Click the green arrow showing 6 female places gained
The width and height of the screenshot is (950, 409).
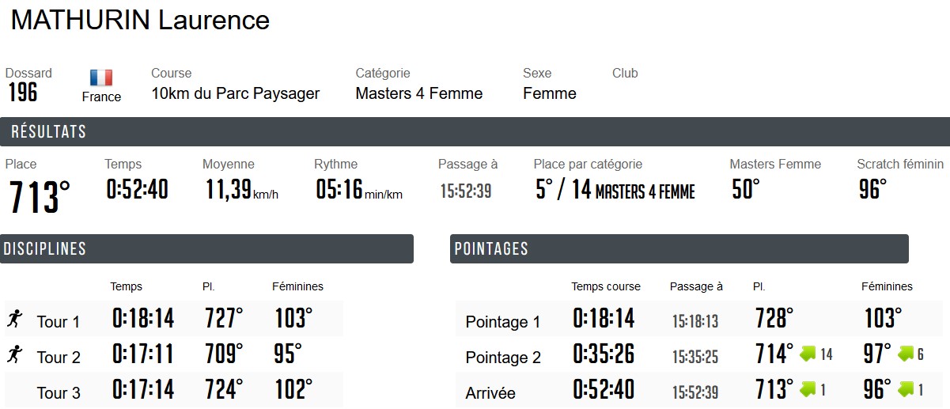tap(906, 354)
